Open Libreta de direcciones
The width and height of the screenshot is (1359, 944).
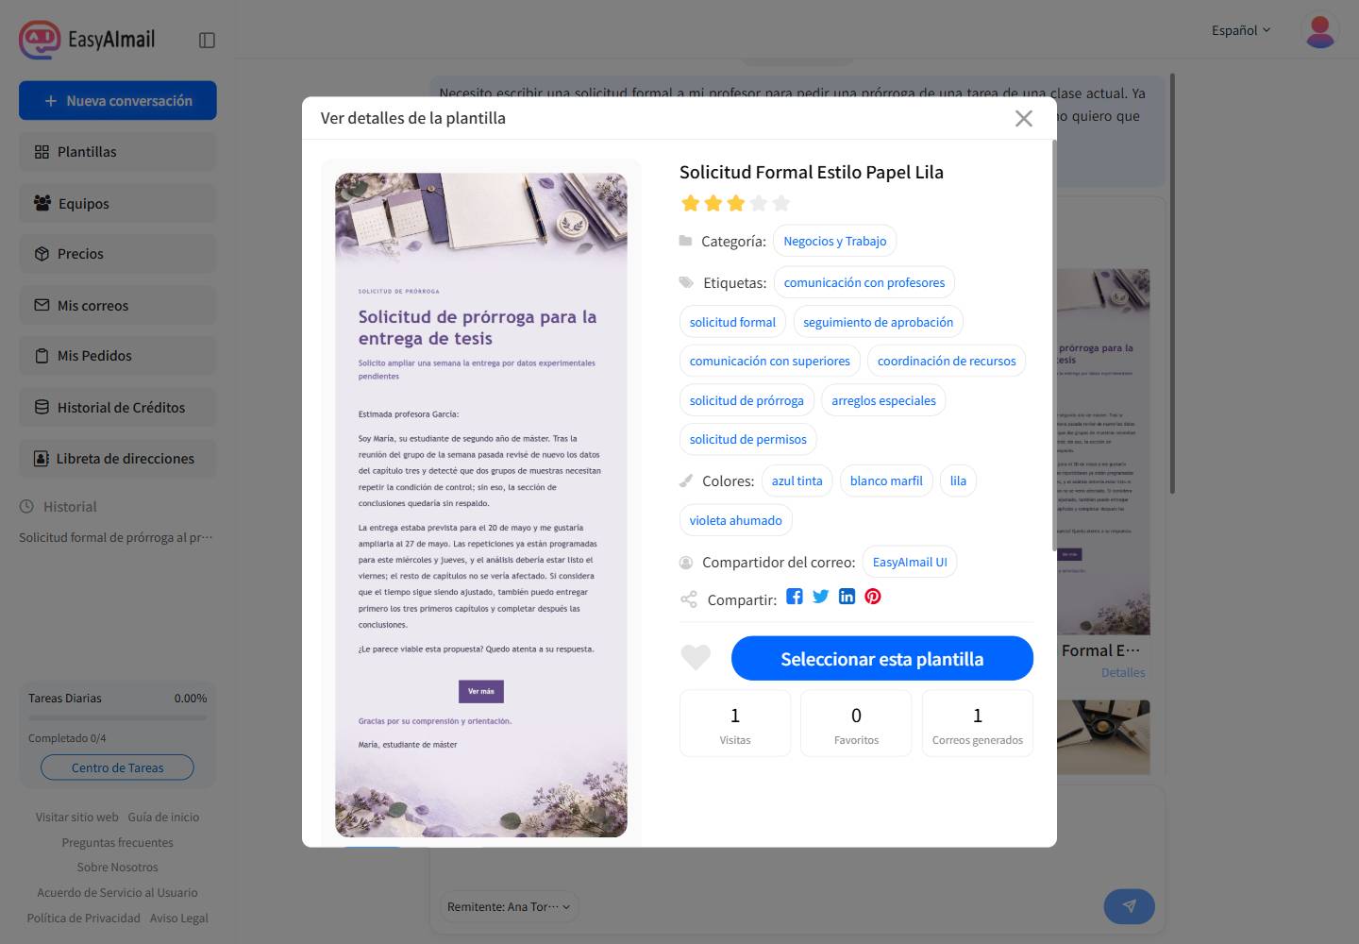click(118, 458)
